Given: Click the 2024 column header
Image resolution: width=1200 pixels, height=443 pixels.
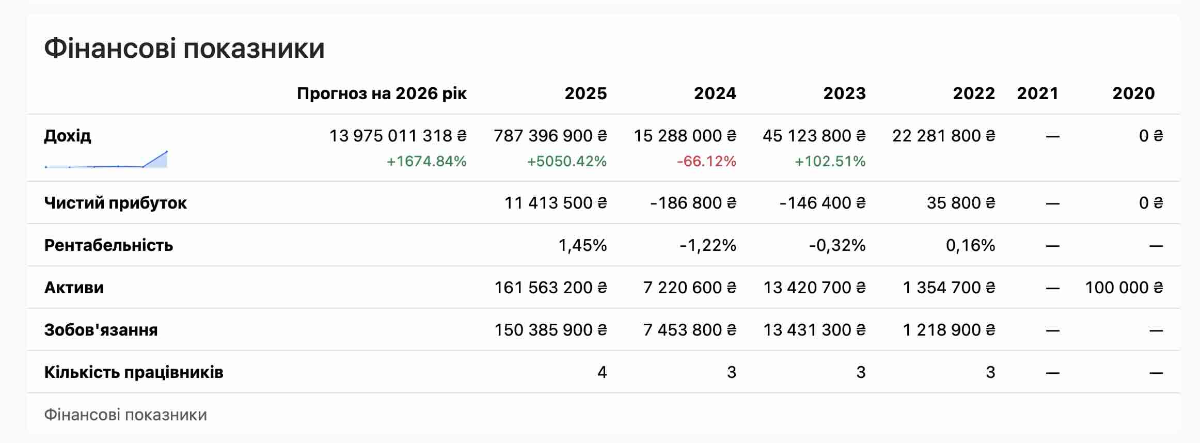Looking at the screenshot, I should click(x=715, y=93).
